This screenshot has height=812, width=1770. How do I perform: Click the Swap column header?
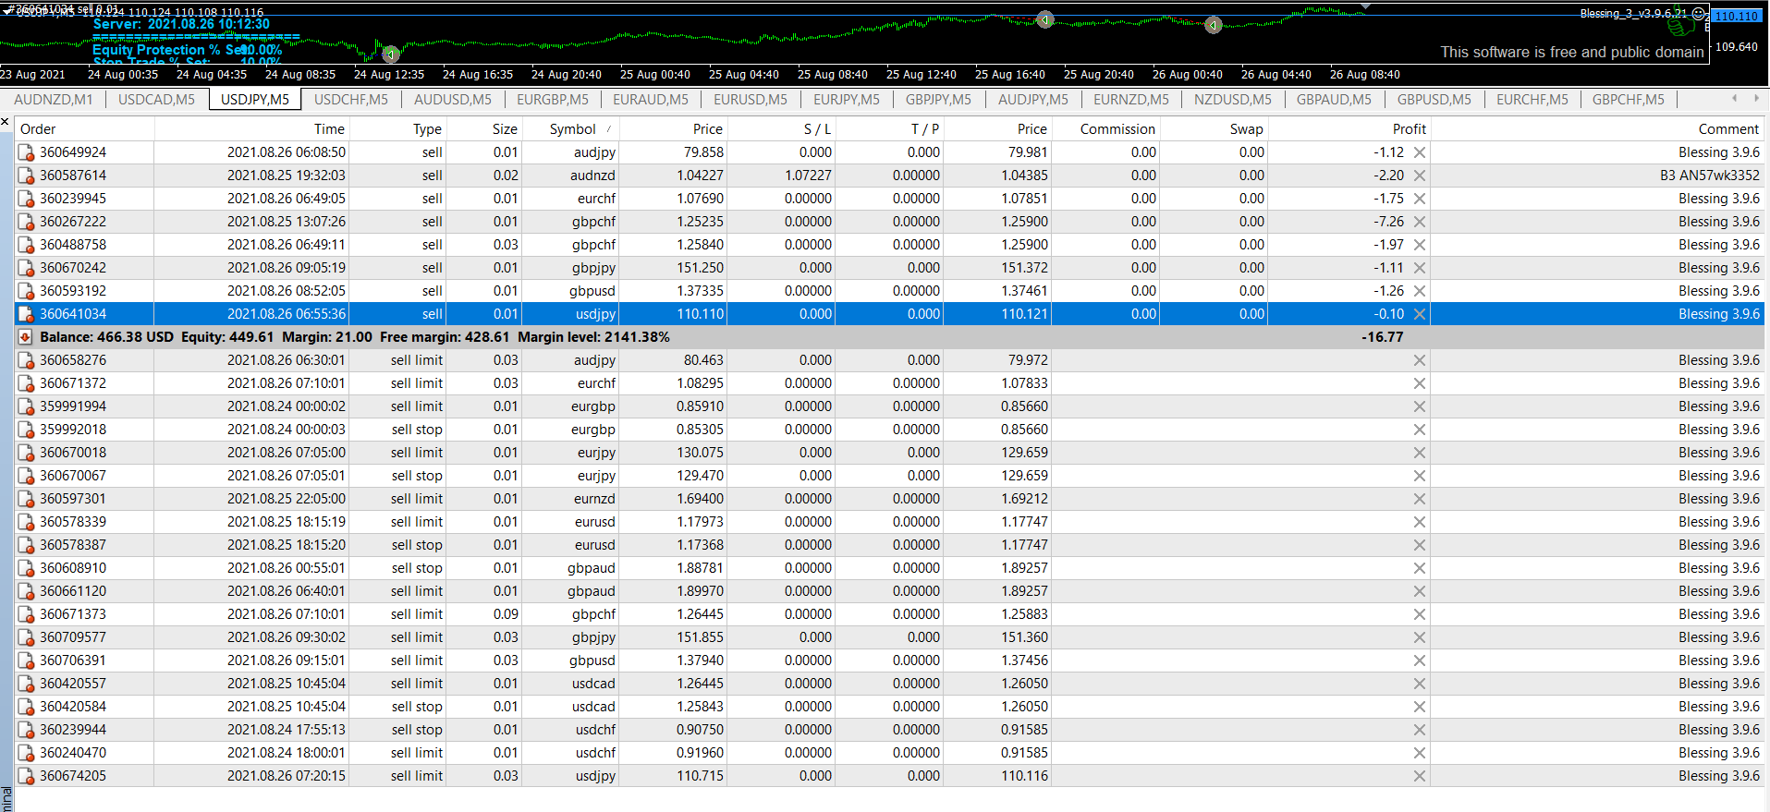coord(1214,129)
